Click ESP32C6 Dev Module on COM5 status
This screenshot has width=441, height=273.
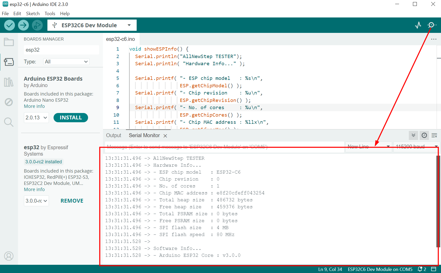[x=380, y=269]
